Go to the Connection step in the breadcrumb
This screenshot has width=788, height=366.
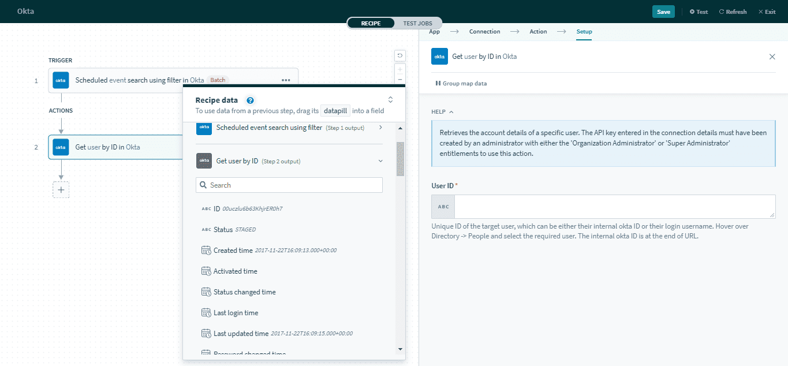(484, 31)
